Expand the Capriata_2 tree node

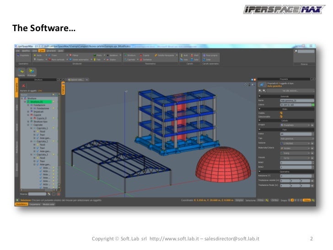pos(31,142)
